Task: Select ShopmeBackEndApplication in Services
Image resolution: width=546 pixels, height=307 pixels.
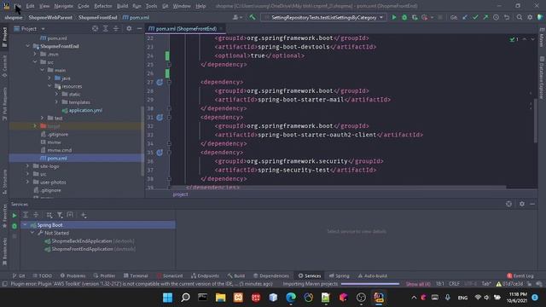Action: [x=89, y=240]
